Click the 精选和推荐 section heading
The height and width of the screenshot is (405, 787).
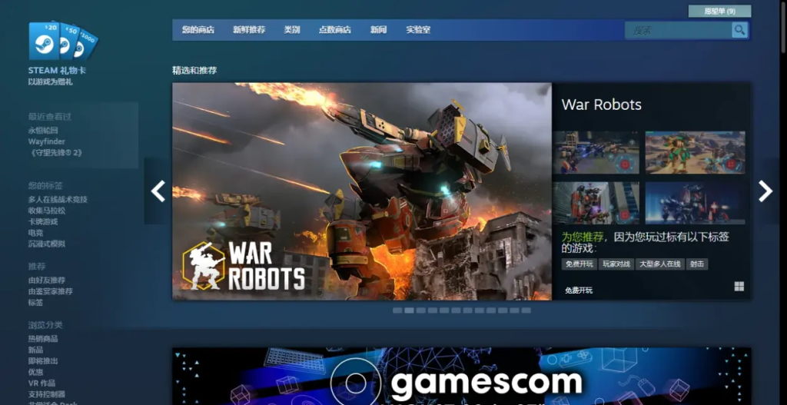194,70
